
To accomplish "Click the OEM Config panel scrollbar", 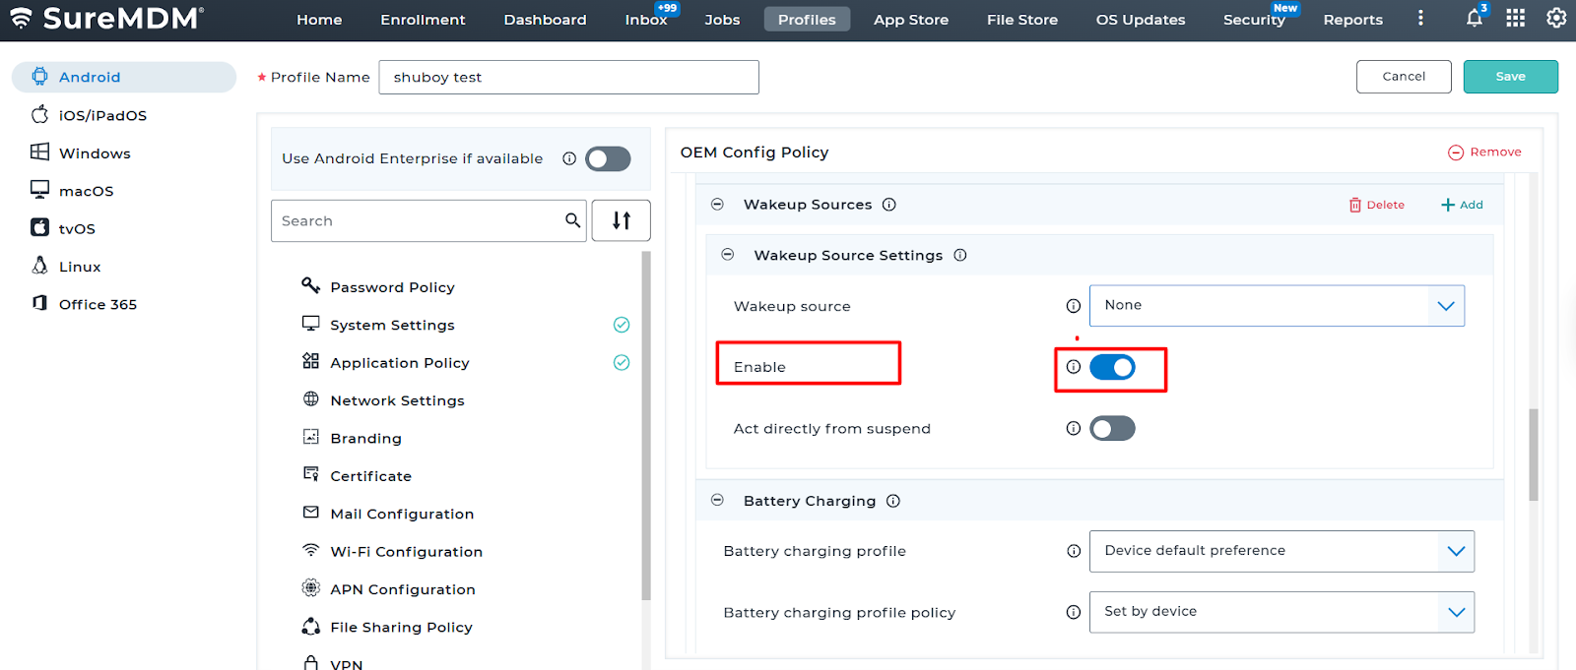I will (1533, 455).
